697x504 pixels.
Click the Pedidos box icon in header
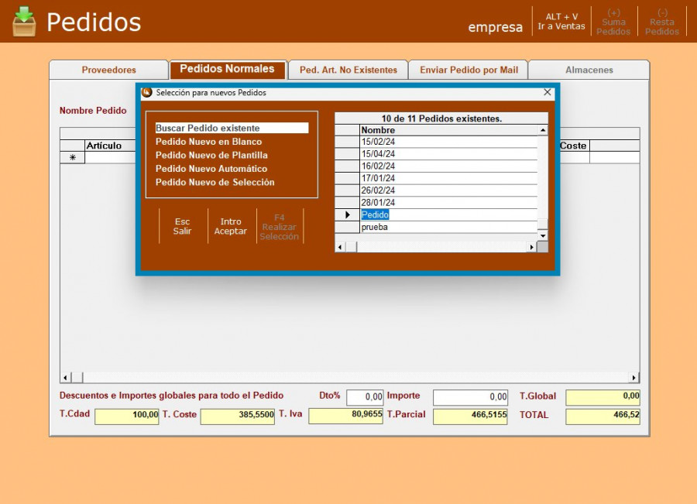click(x=24, y=22)
